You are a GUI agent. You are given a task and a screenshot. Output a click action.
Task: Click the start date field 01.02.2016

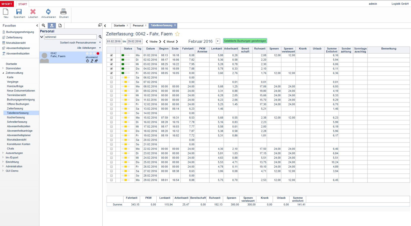pos(114,41)
